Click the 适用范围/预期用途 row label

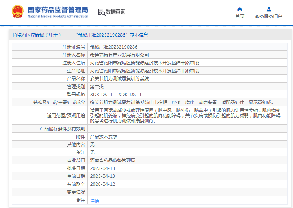(66, 116)
